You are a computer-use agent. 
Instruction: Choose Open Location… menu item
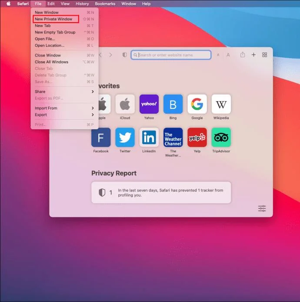64,46
